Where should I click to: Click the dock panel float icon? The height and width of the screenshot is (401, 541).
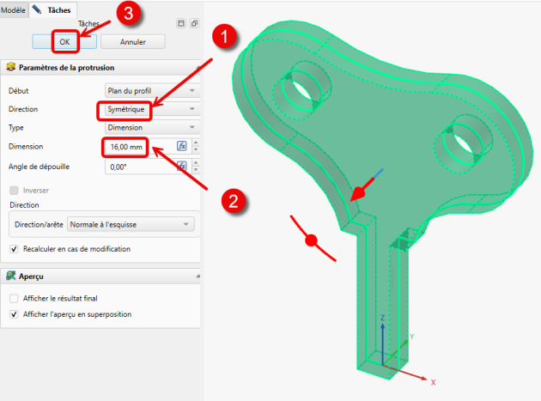click(195, 23)
